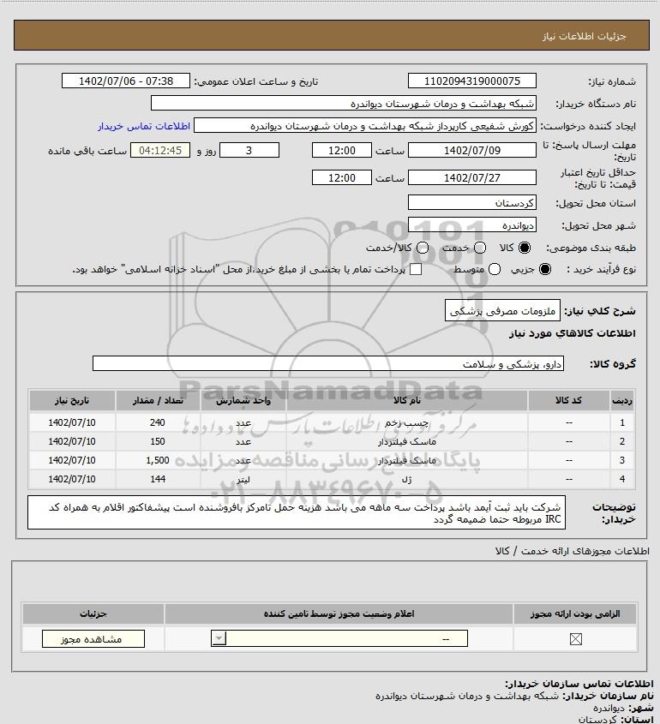The height and width of the screenshot is (724, 660).
Task: Click the واحد شمارش column header
Action: click(x=243, y=400)
